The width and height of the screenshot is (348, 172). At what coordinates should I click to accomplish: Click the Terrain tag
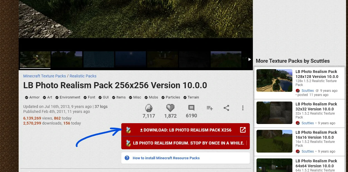[191, 97]
